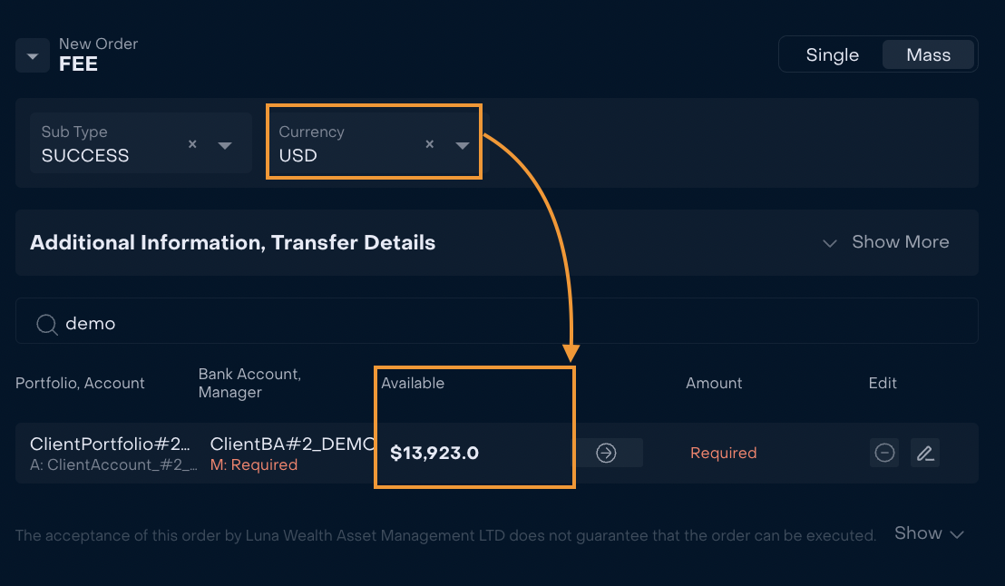Click the $13,923.0 available balance
The height and width of the screenshot is (586, 1005).
click(x=434, y=453)
